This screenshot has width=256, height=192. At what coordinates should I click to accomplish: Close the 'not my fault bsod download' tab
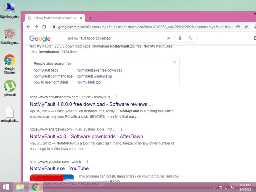[x=81, y=18]
